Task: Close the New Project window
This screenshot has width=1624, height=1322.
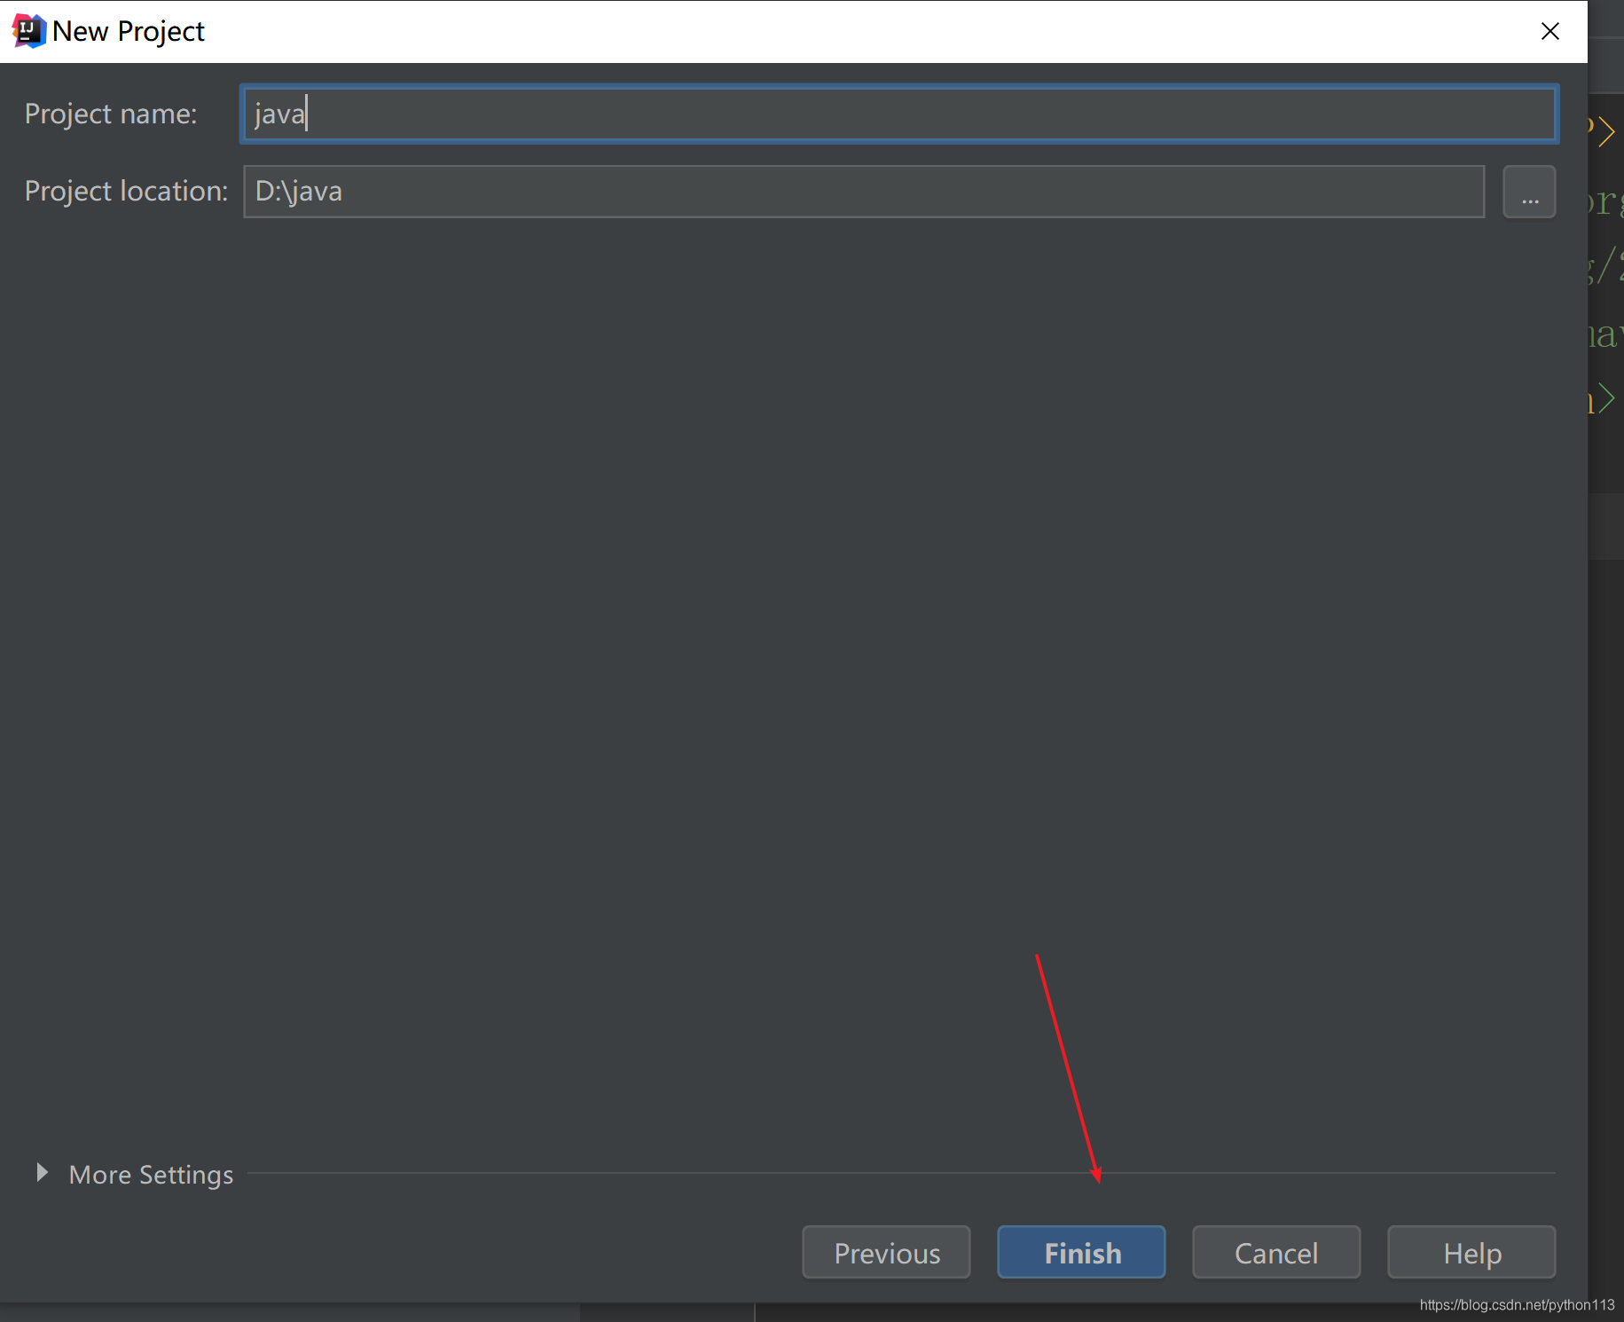Action: pyautogui.click(x=1550, y=31)
